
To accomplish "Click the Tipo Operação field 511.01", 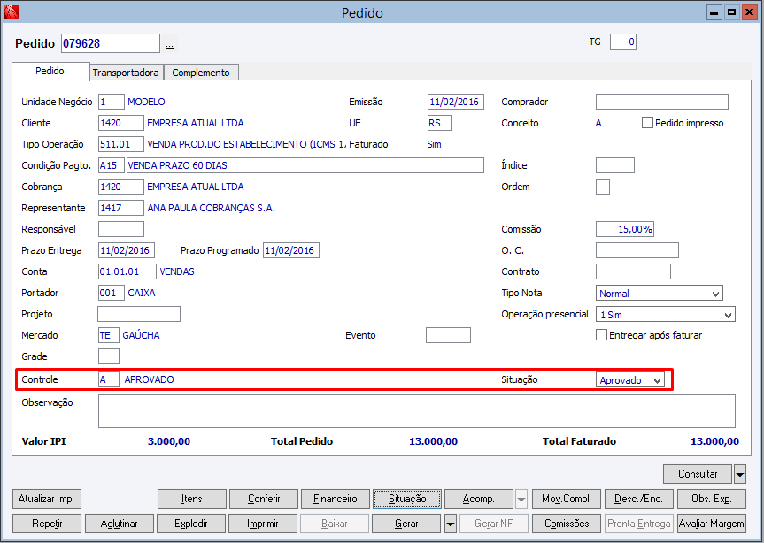I will click(120, 144).
